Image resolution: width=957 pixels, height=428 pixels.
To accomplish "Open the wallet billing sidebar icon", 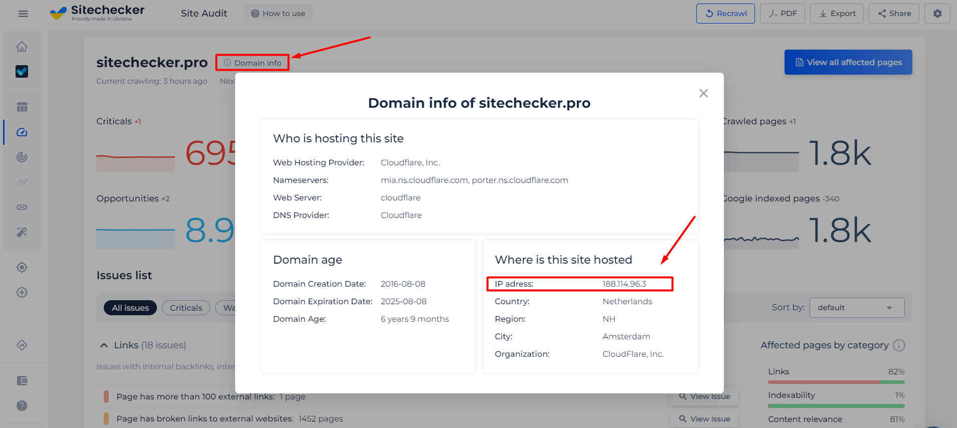I will click(x=22, y=381).
